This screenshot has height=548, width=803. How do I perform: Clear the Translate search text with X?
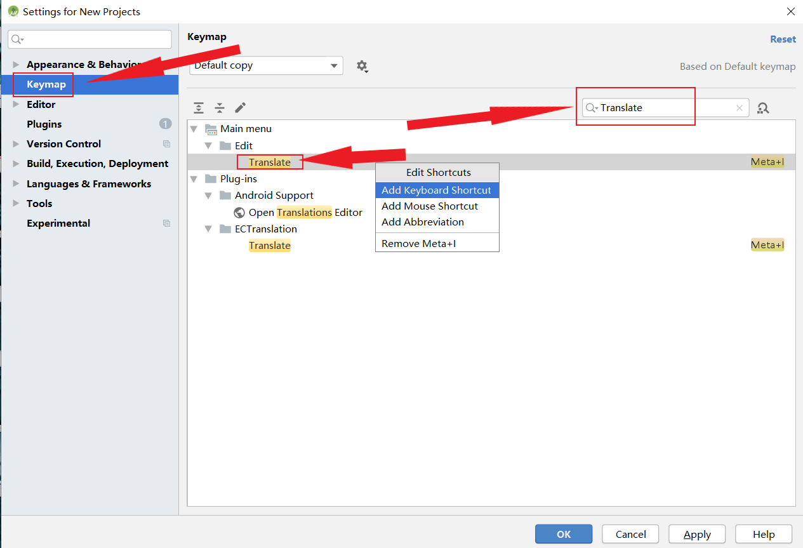739,108
